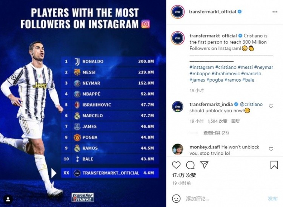
Task: Open the three-dot more options menu
Action: [275, 12]
